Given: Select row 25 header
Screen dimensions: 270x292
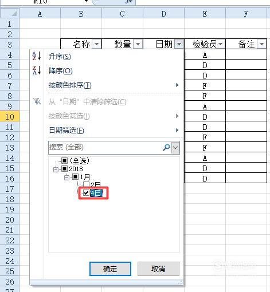Looking at the screenshot, I should click(x=10, y=271).
